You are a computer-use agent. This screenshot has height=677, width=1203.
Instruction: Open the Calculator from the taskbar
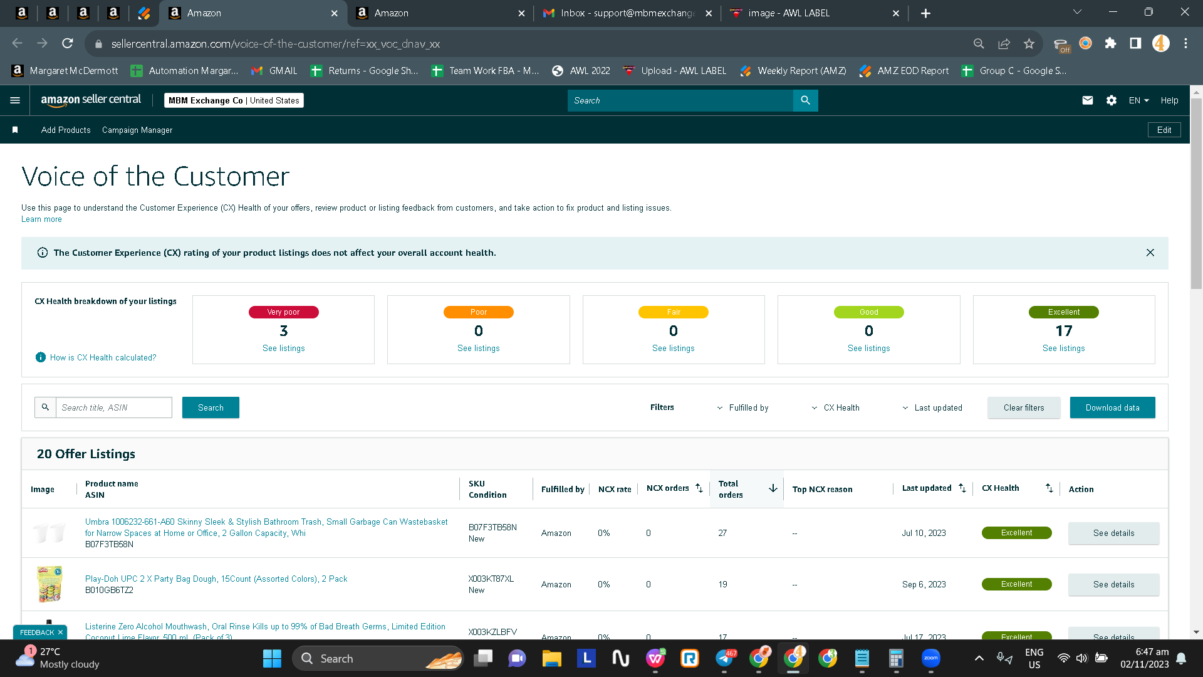pos(896,658)
